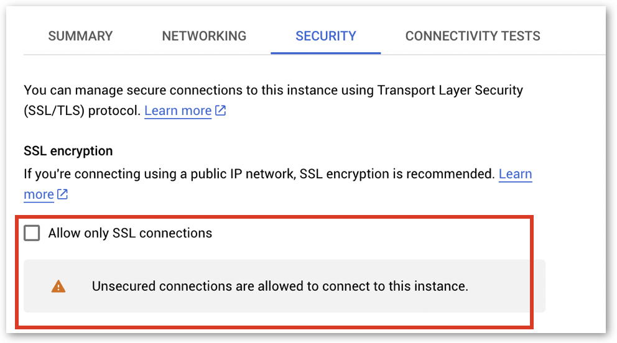Select the SECURITY tab
The width and height of the screenshot is (617, 343).
click(x=326, y=36)
